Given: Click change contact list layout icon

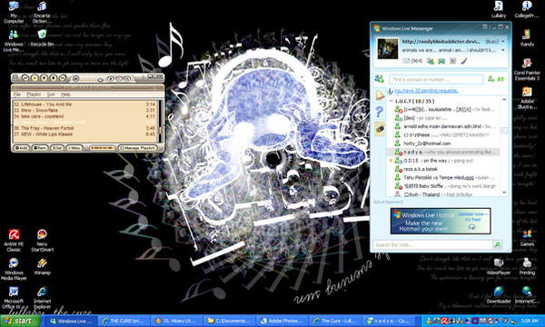Looking at the screenshot, I should [x=500, y=79].
